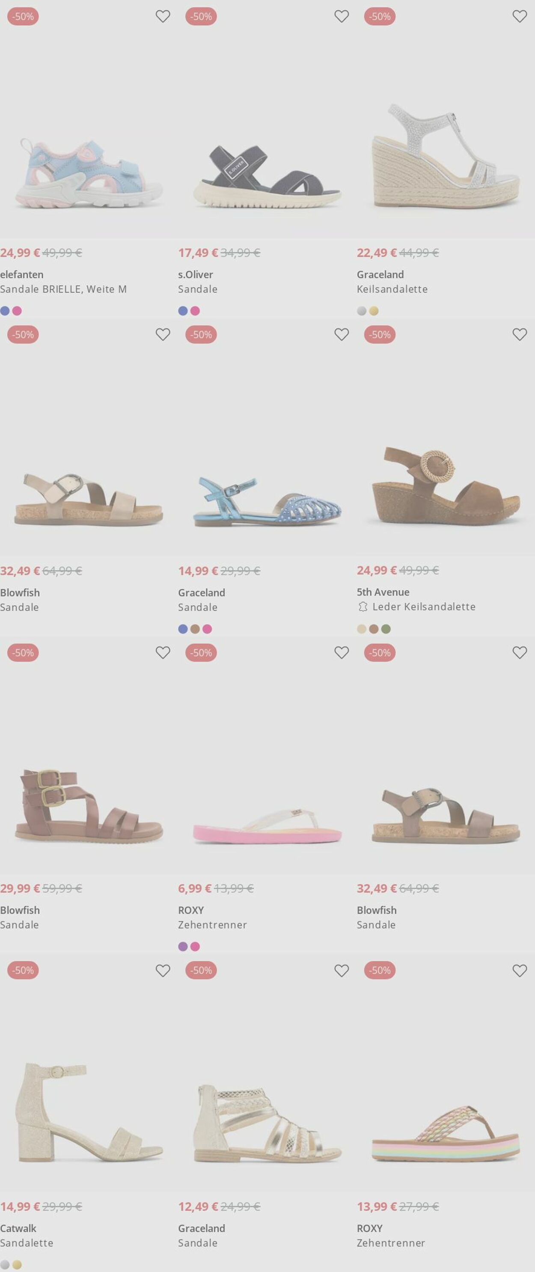Click the -50% badge on the elefanten sandal
Viewport: 535px width, 1272px height.
click(x=23, y=16)
